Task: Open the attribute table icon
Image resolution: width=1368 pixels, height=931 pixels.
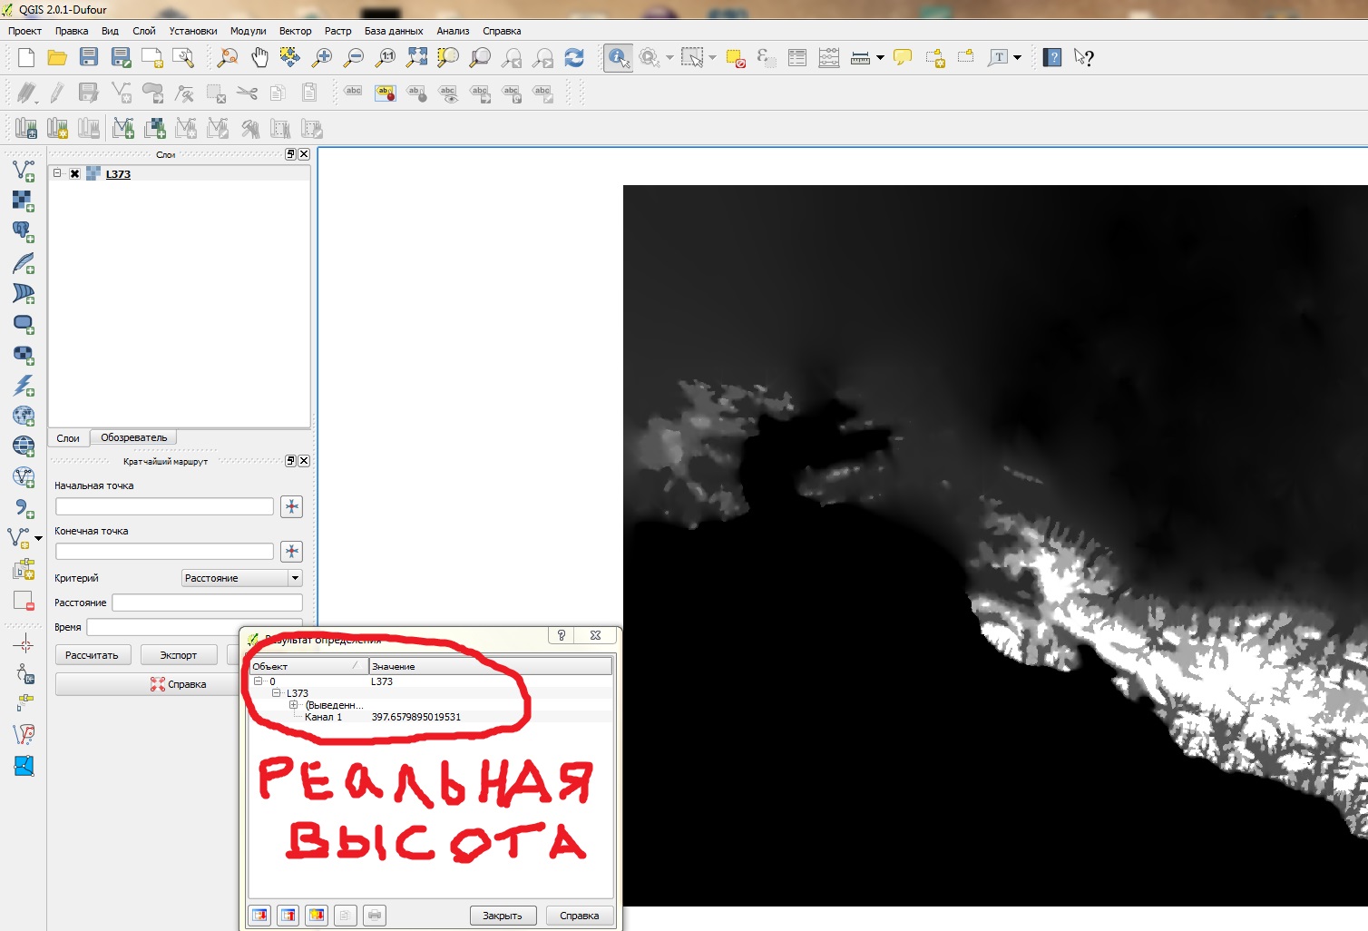Action: 797,58
